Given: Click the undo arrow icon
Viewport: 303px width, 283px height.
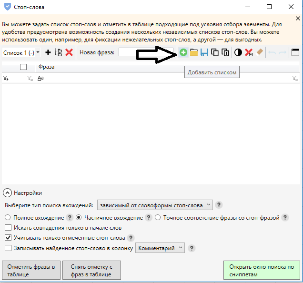Looking at the screenshot, I should (x=272, y=52).
